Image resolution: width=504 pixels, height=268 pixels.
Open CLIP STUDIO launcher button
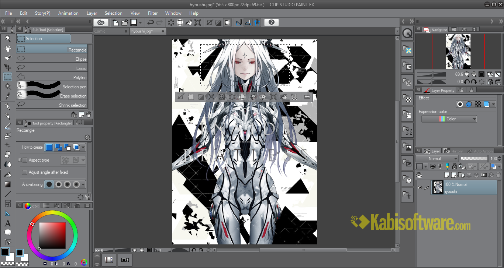(x=101, y=22)
